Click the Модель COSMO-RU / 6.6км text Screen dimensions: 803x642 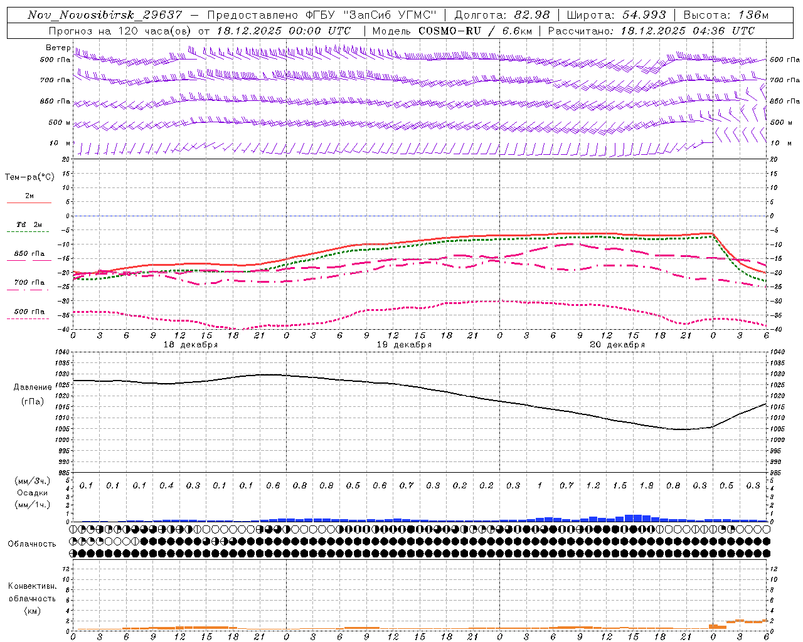452,31
